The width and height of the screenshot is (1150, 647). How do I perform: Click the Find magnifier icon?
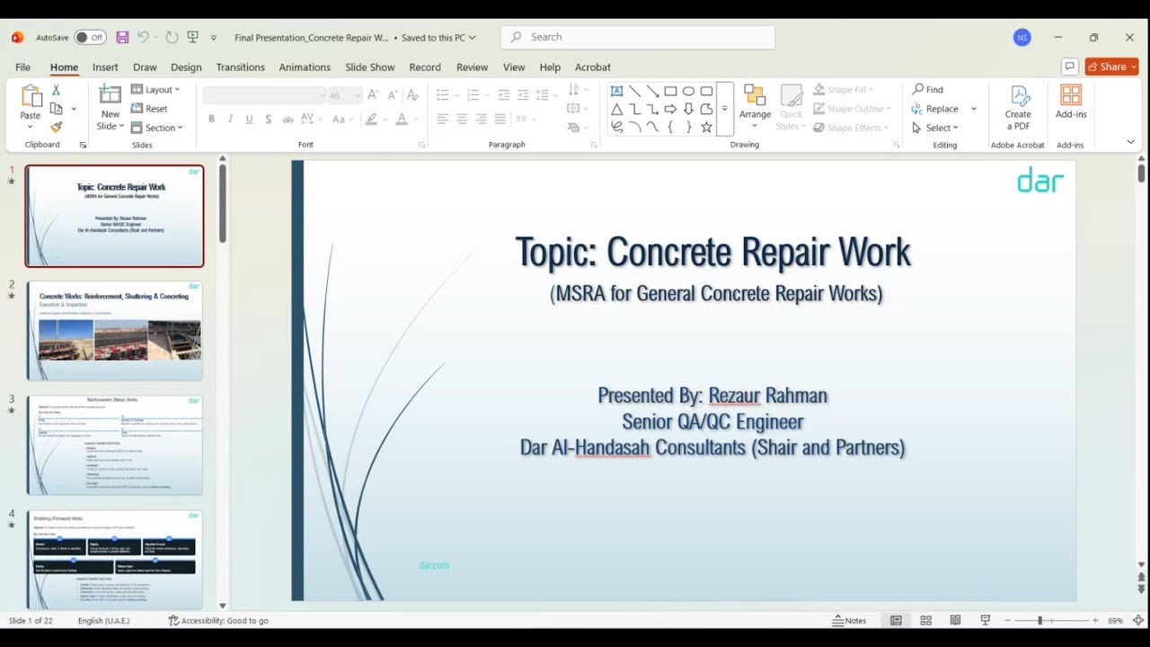pyautogui.click(x=918, y=89)
